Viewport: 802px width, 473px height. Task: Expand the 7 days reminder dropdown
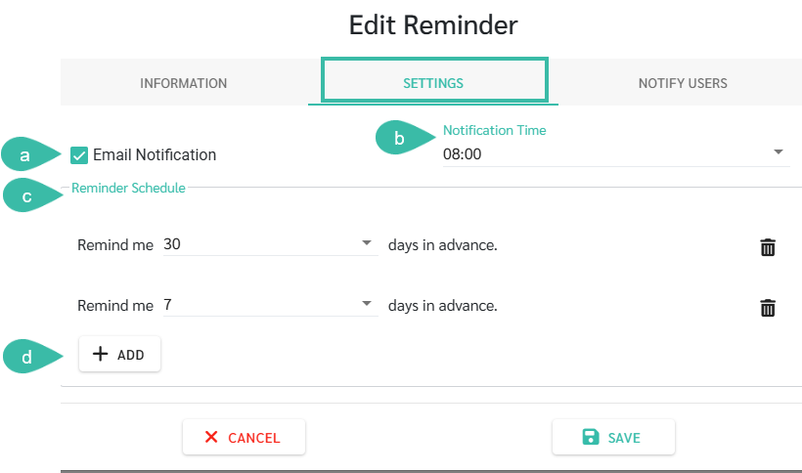click(x=366, y=303)
